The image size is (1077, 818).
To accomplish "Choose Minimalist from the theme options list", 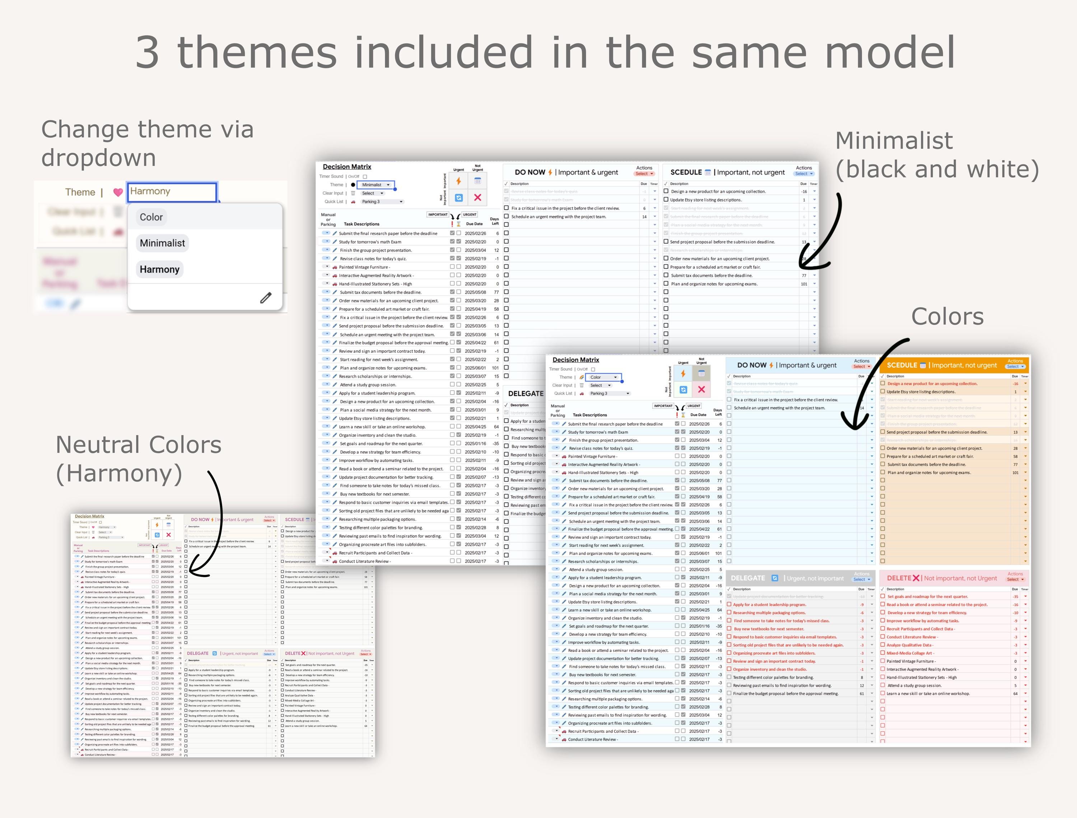I will 162,243.
